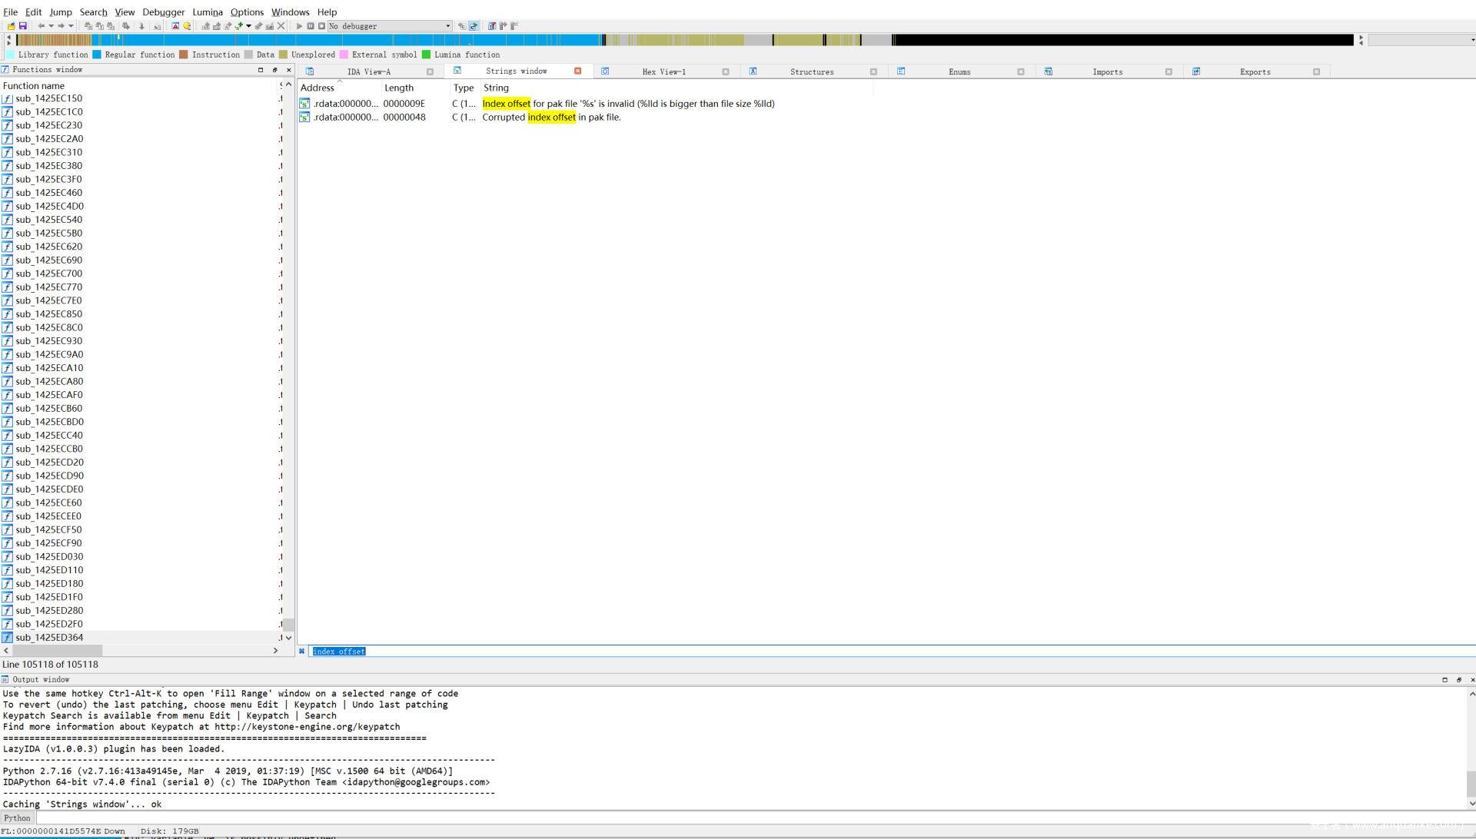Select function sub_1425EC770 in list
The image size is (1476, 839).
[x=49, y=287]
